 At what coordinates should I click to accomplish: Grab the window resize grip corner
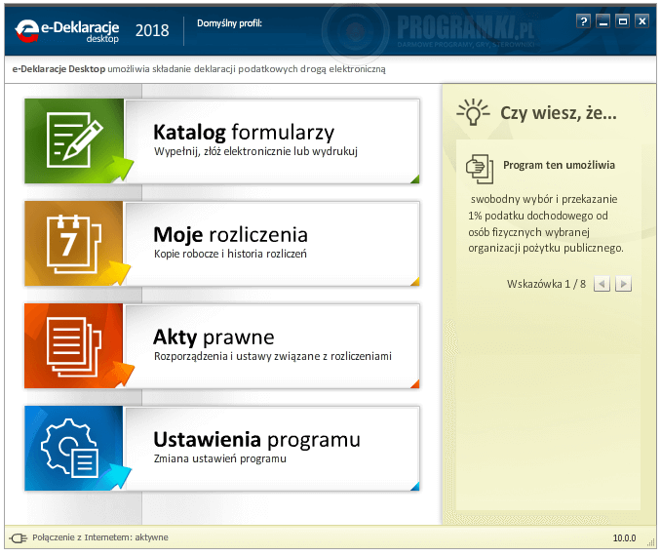[651, 543]
